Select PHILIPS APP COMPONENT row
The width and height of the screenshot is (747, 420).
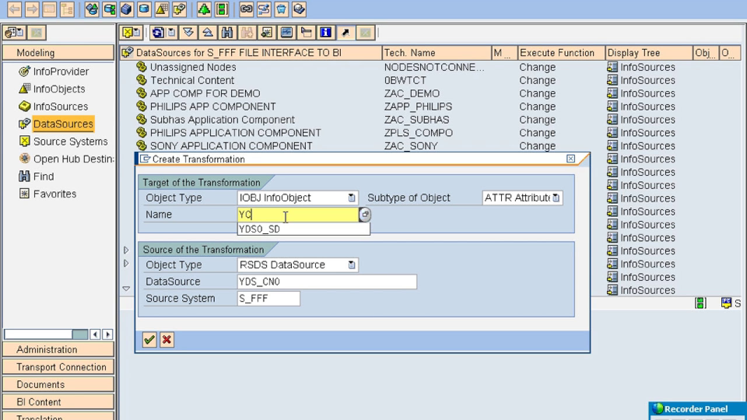click(x=213, y=107)
